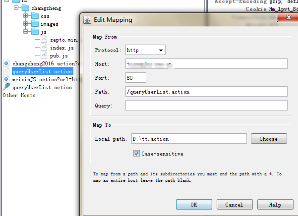This screenshot has height=216, width=298.
Task: Click the Edit Mapping dialog Java icon
Action: click(x=87, y=20)
